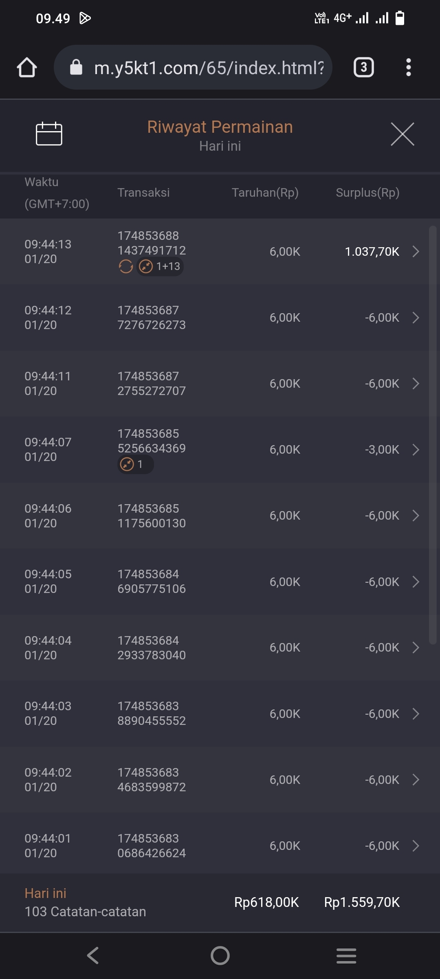Expand the -3,00K surplus row chevron
Viewport: 440px width, 979px height.
click(416, 450)
